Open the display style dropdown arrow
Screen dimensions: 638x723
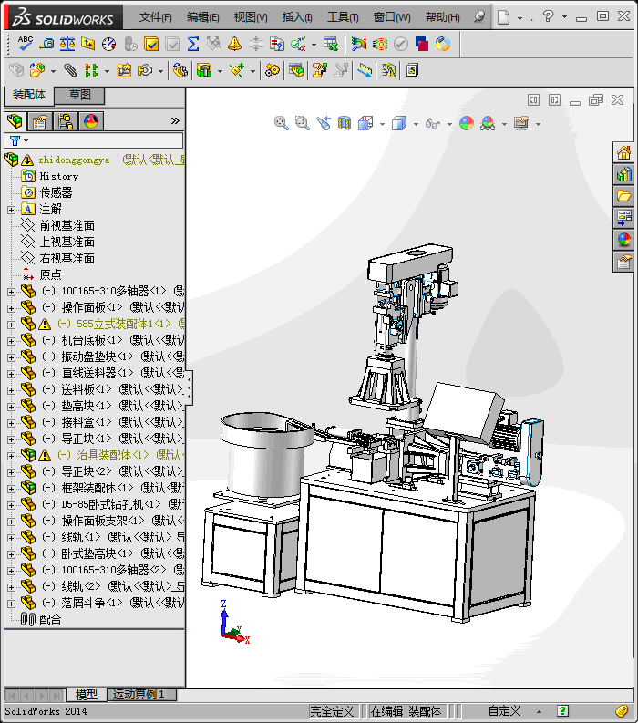tap(416, 124)
